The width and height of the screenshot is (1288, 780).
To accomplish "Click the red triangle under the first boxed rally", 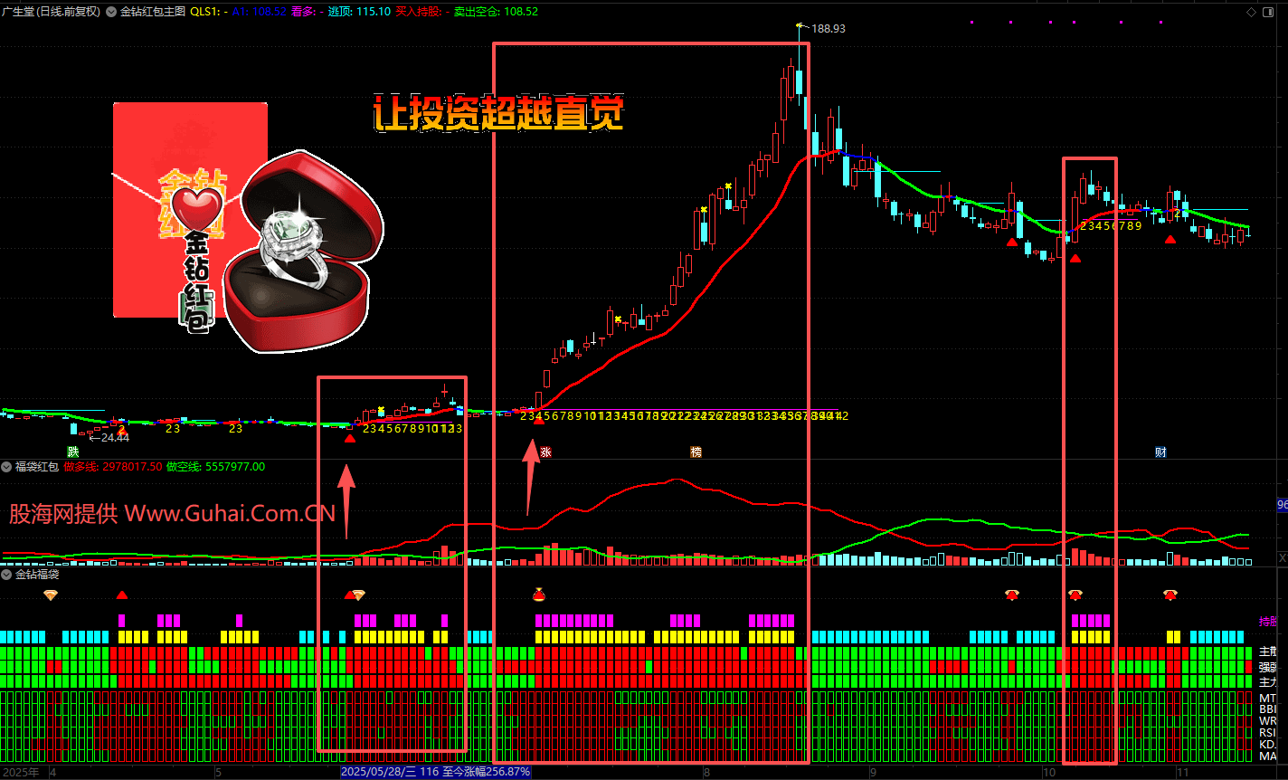I will tap(350, 438).
